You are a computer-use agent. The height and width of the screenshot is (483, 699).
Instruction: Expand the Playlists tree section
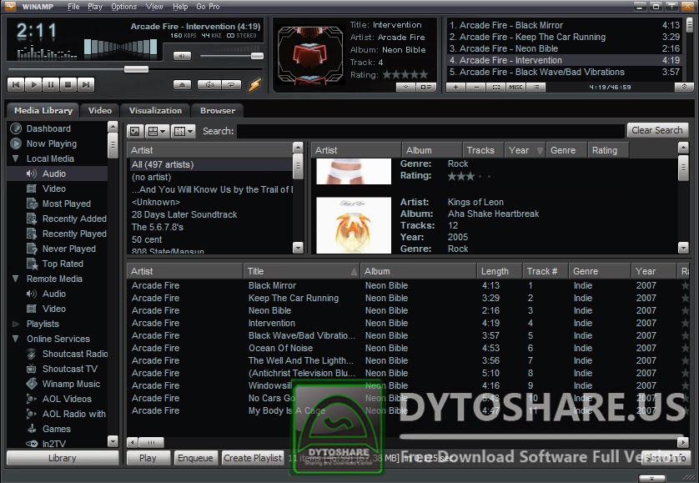pos(15,324)
